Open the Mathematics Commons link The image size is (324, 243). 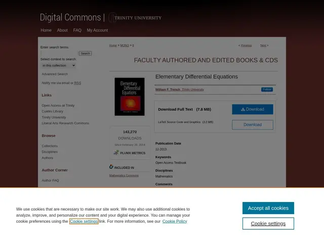pyautogui.click(x=124, y=176)
